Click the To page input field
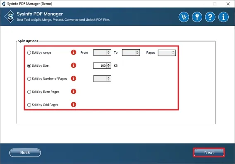The height and width of the screenshot is (164, 235). (x=129, y=53)
